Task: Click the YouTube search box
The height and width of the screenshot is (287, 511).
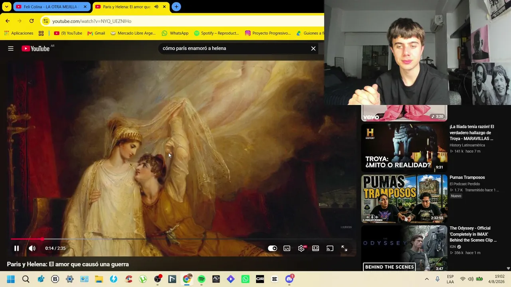Action: (x=234, y=48)
